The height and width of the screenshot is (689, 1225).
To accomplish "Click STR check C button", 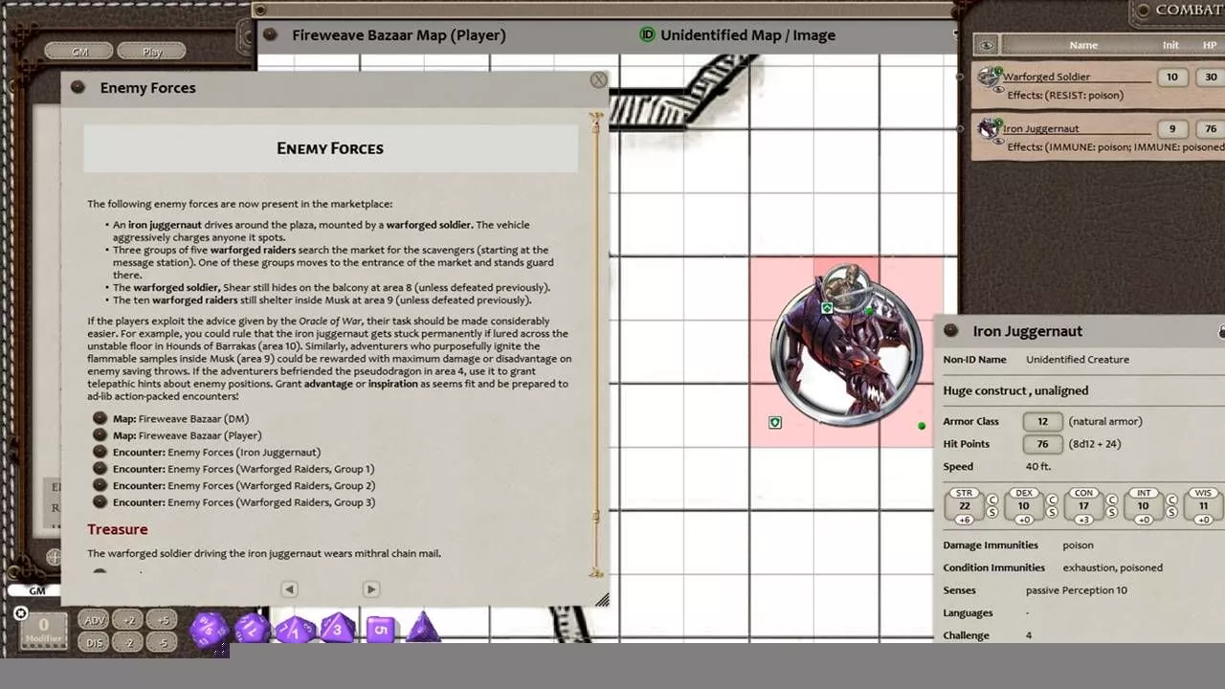I will click(x=992, y=500).
